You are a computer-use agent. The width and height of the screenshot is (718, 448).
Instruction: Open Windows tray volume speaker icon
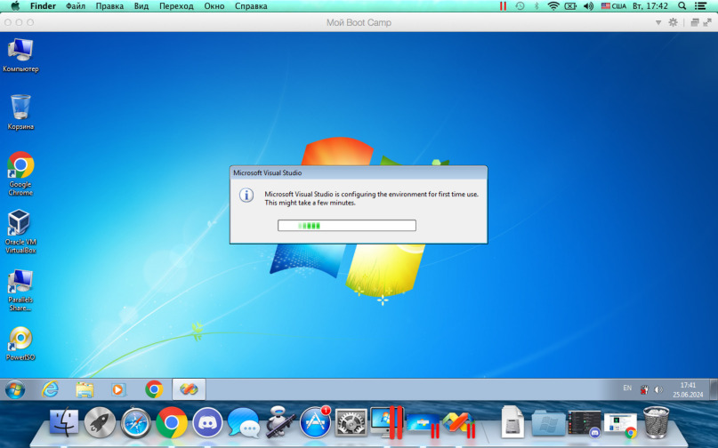pyautogui.click(x=658, y=390)
